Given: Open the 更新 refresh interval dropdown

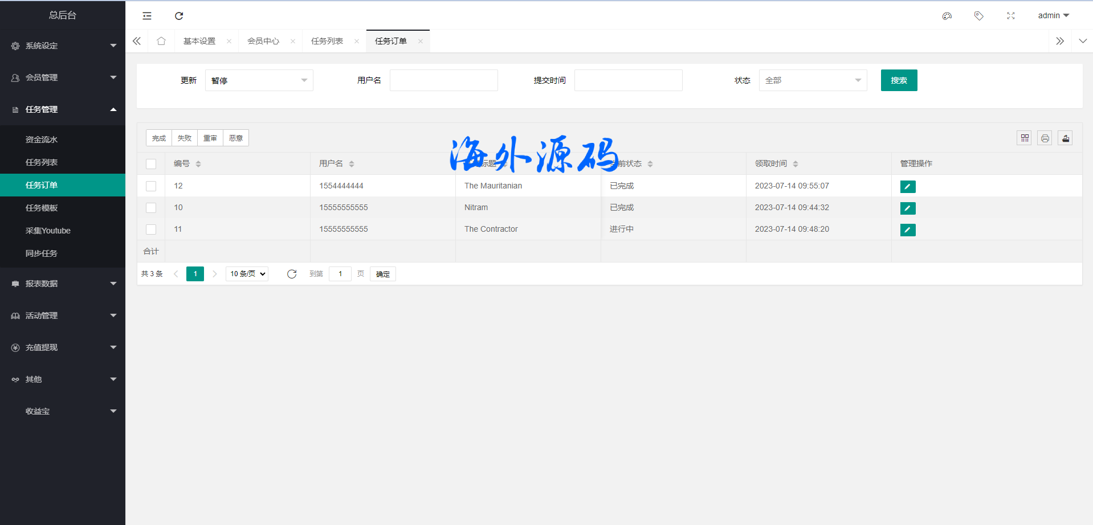Looking at the screenshot, I should (x=259, y=80).
